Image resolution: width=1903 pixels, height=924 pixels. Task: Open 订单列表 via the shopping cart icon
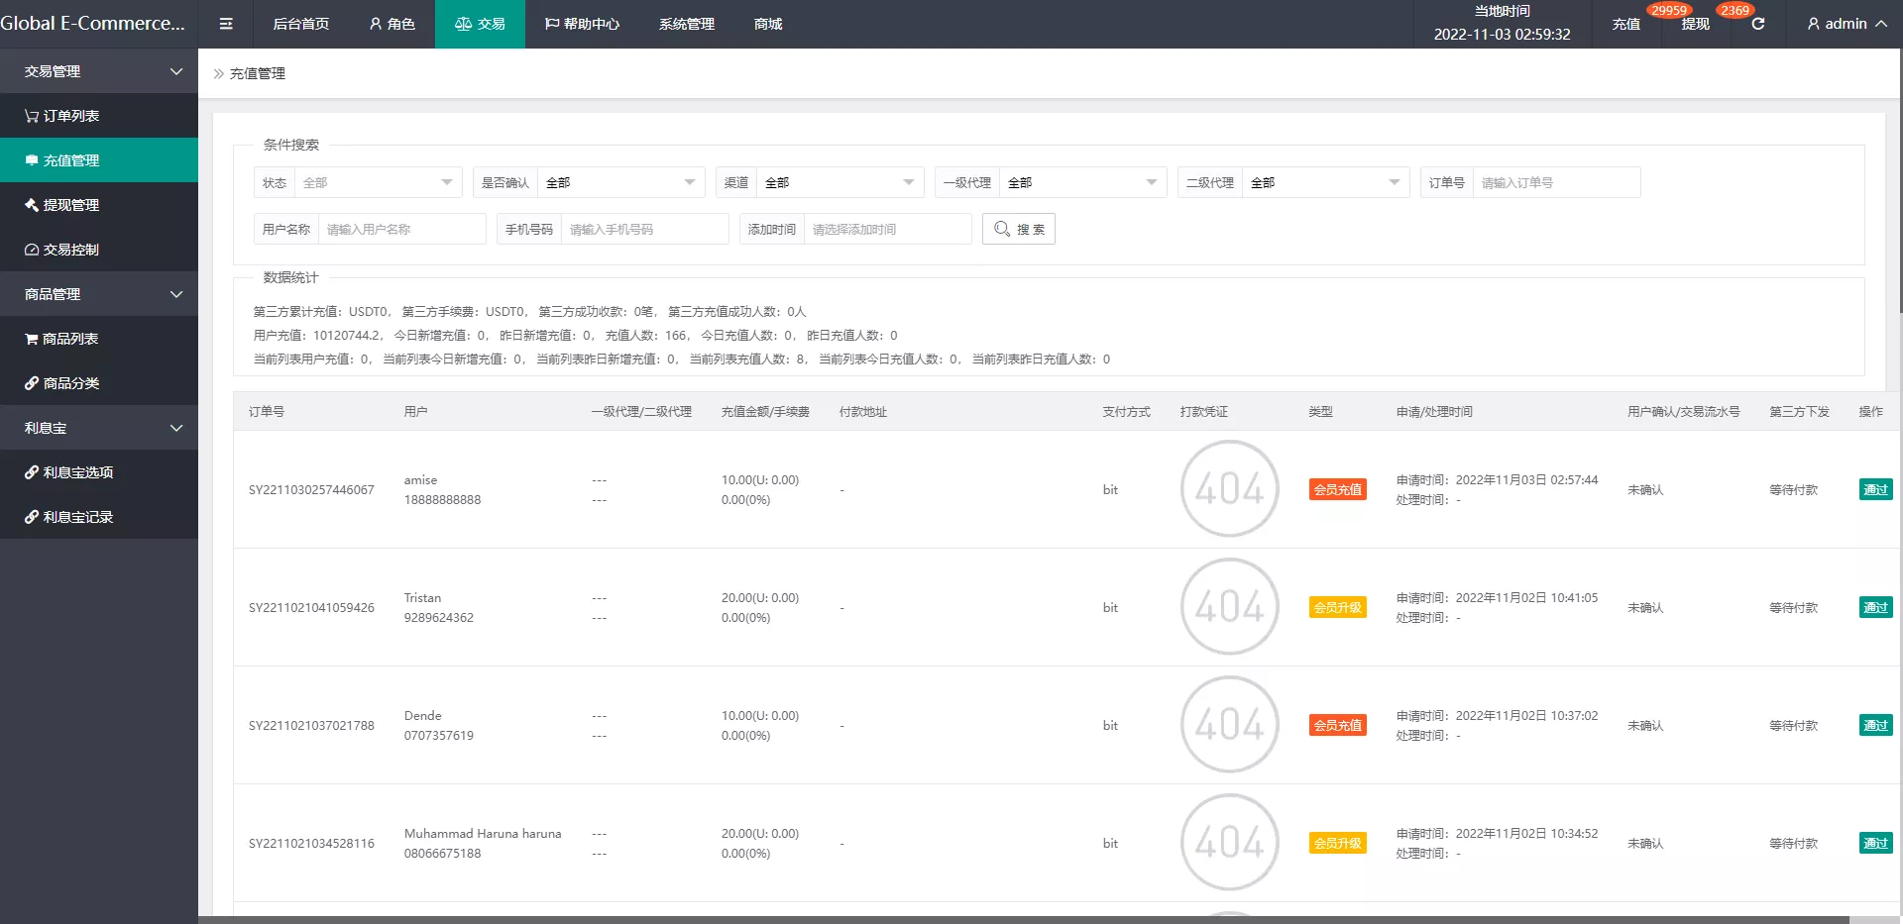coord(31,116)
